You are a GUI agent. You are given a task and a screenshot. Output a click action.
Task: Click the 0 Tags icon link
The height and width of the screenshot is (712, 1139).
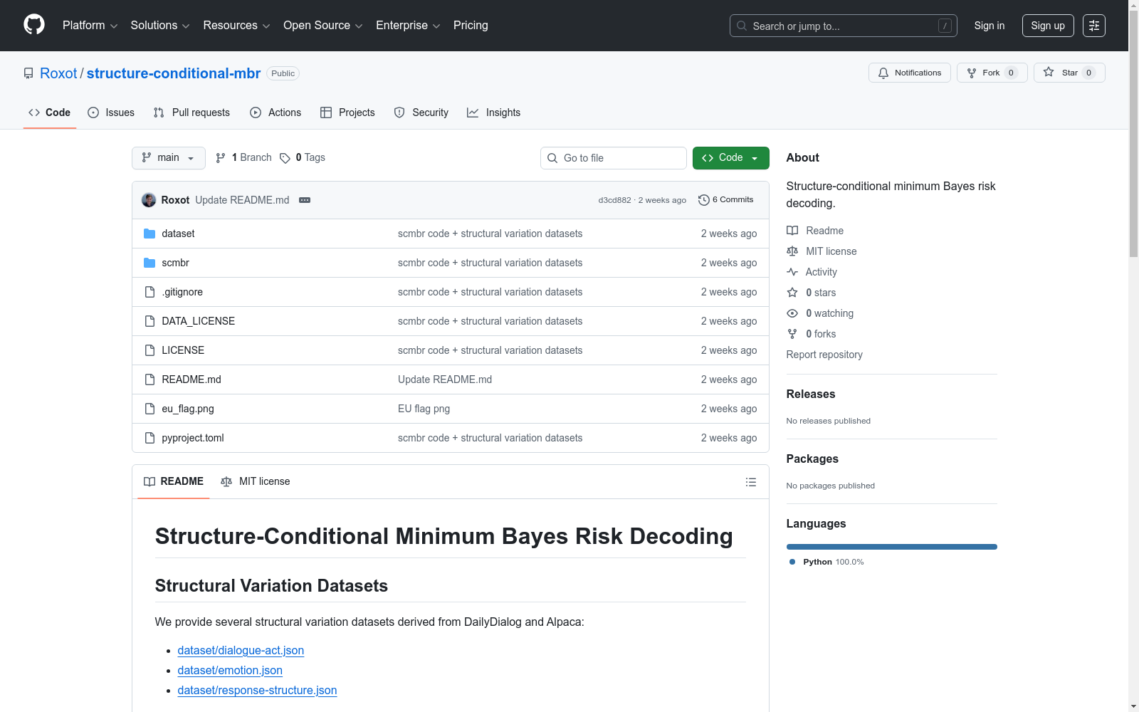click(x=303, y=158)
